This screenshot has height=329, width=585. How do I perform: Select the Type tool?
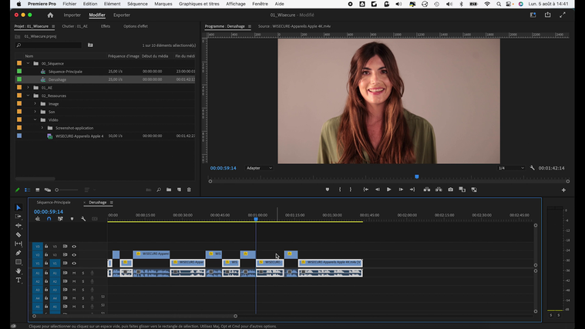(x=18, y=280)
